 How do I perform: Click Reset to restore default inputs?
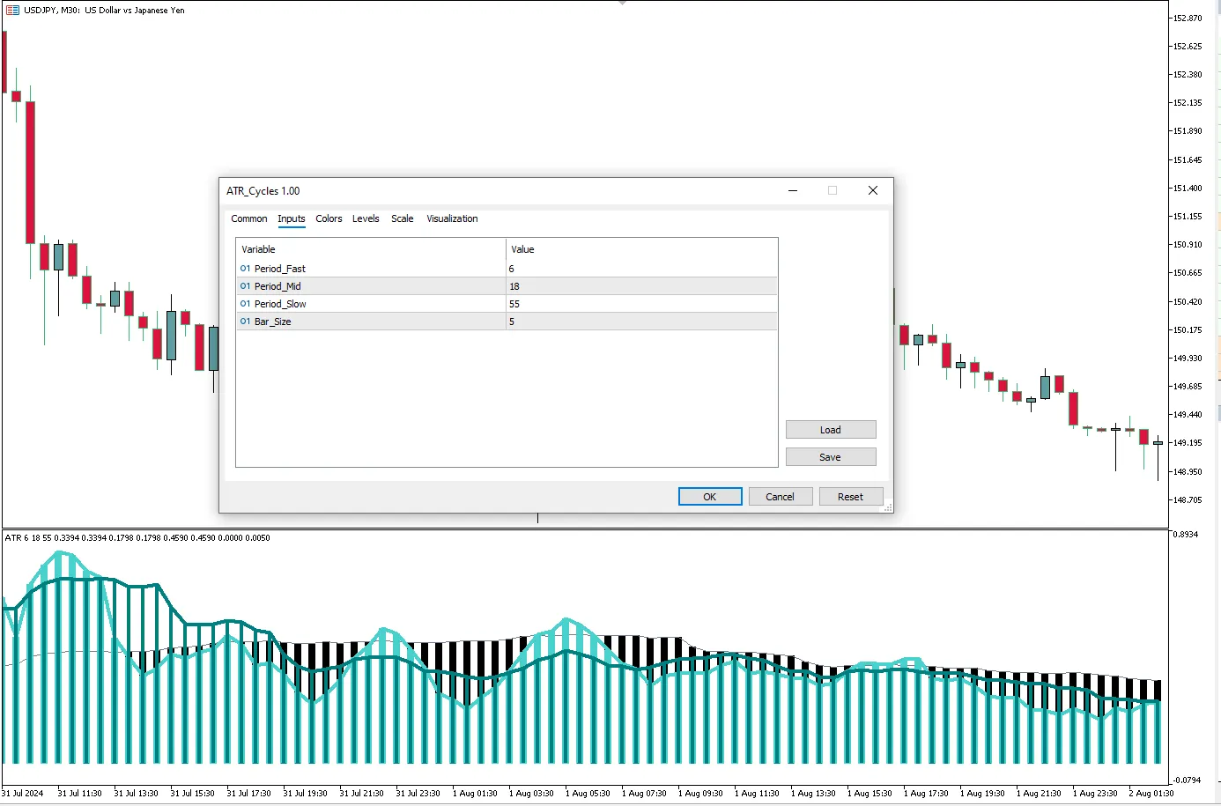coord(850,497)
